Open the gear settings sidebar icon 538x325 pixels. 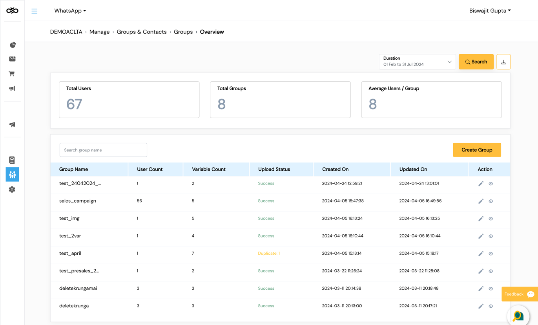tap(12, 189)
